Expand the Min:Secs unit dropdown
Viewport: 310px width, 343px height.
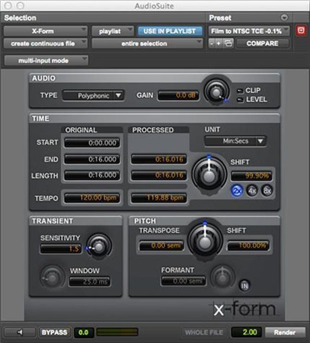click(x=235, y=141)
